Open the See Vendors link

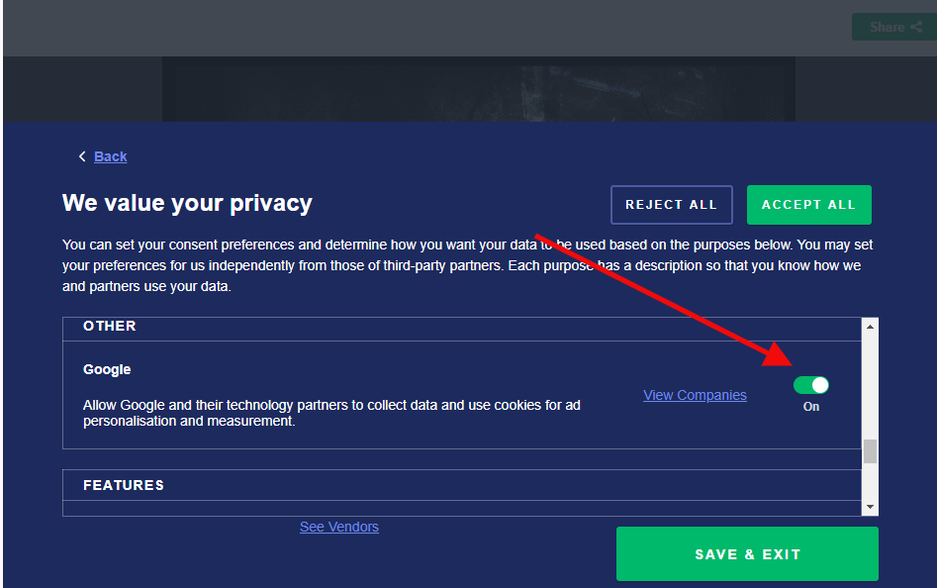[338, 527]
